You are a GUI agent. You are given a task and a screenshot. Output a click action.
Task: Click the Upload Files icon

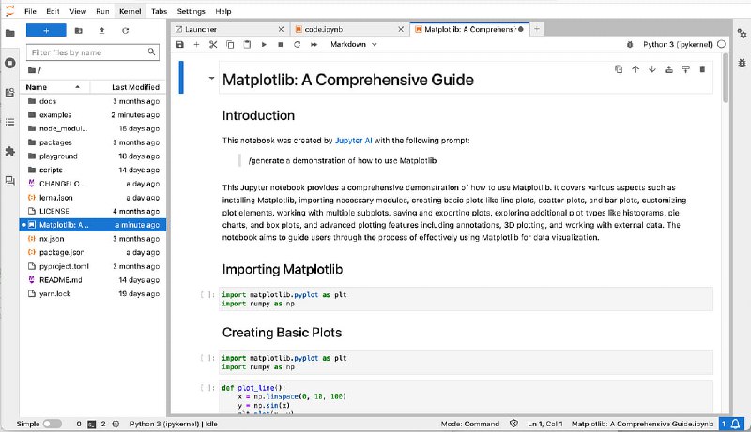[x=101, y=31]
